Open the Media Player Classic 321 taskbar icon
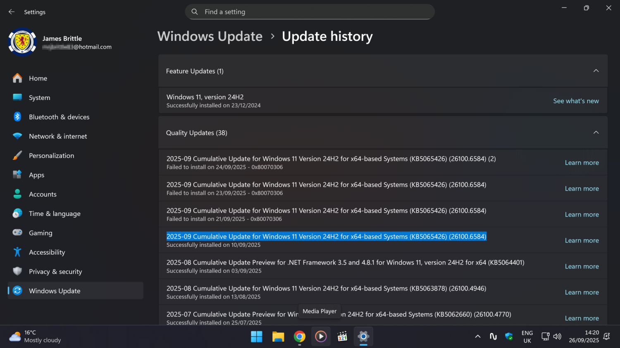 [x=342, y=336]
